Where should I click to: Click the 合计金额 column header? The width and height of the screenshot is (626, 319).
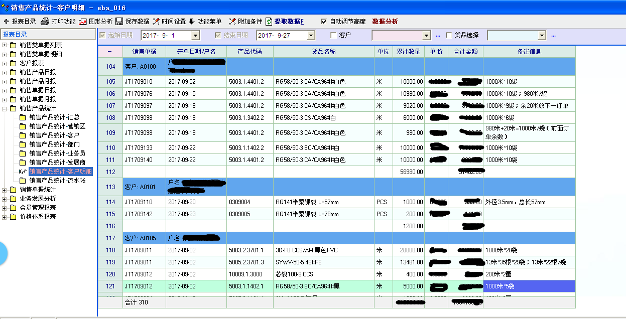tap(465, 52)
